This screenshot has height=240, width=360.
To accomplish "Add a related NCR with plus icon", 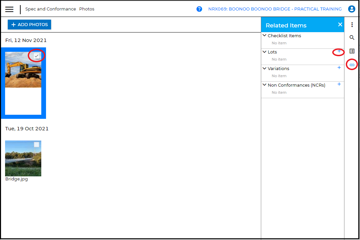I will coord(339,84).
